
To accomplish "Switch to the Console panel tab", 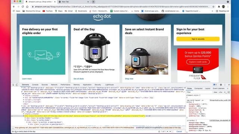I will 35,85.
